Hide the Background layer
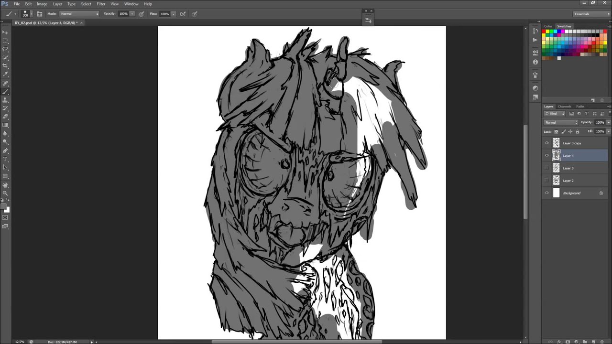 pyautogui.click(x=547, y=193)
